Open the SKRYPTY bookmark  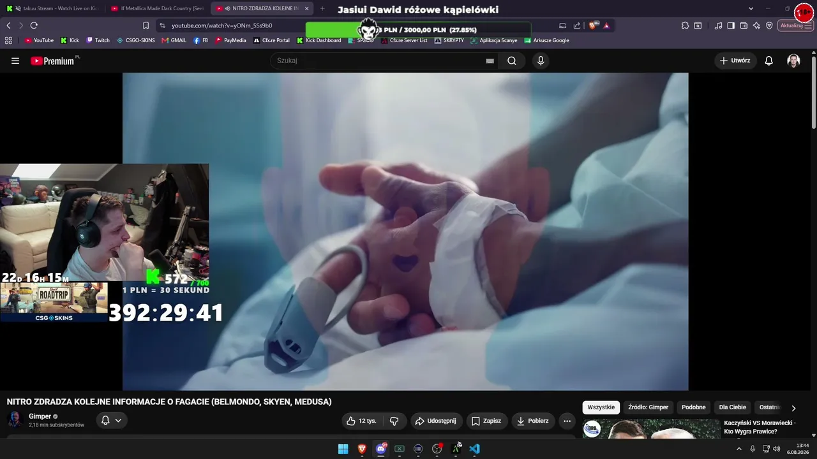[x=449, y=40]
